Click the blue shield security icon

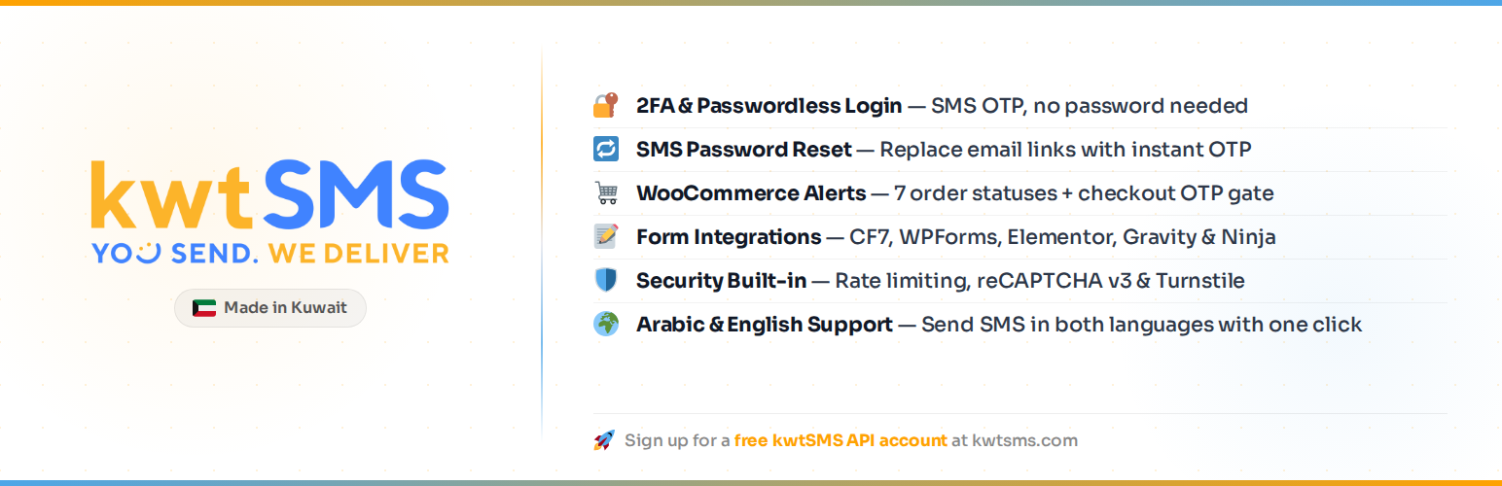(x=606, y=281)
